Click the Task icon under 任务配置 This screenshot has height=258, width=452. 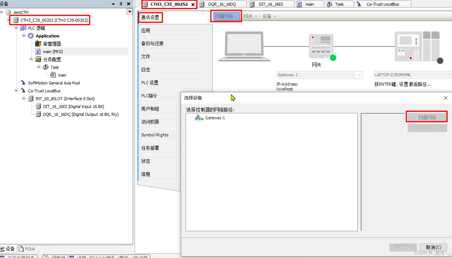coord(46,67)
